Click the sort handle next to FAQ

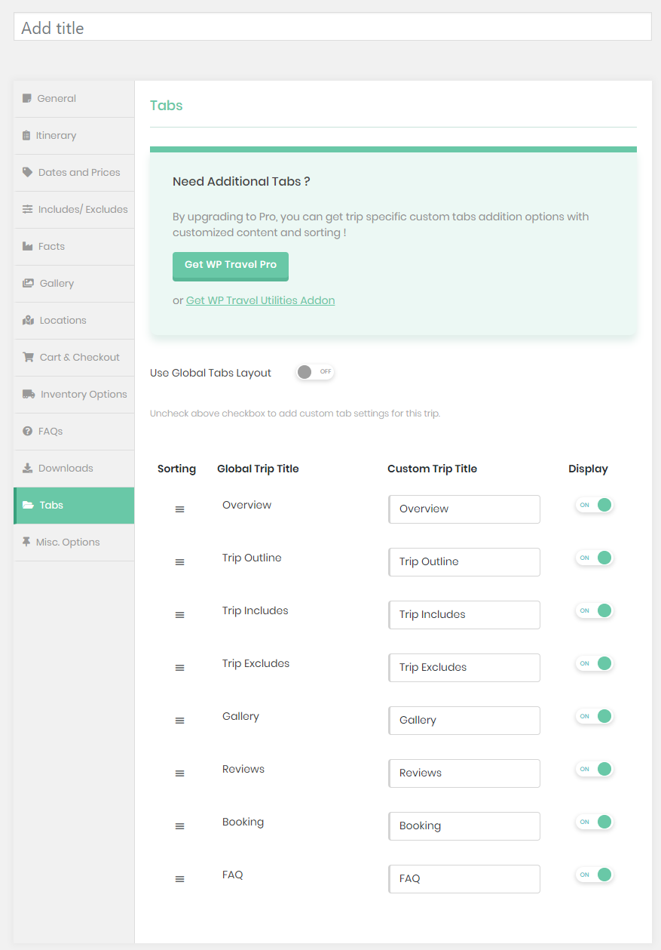tap(179, 879)
